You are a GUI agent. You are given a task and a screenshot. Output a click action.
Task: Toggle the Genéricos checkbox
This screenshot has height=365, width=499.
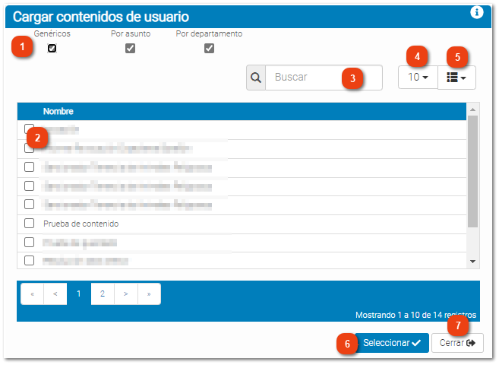[52, 48]
